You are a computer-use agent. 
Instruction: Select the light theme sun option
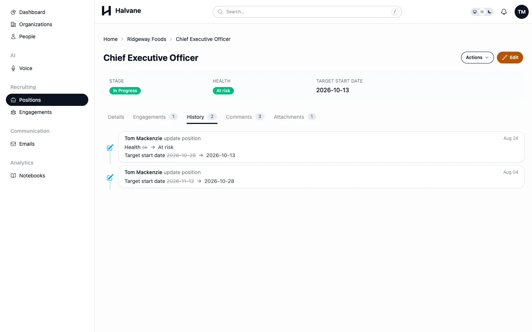coord(482,12)
